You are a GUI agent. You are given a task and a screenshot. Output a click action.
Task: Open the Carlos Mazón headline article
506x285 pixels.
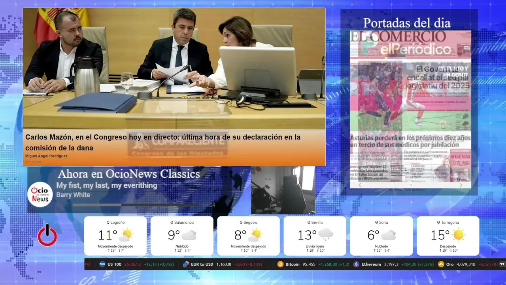click(x=163, y=142)
